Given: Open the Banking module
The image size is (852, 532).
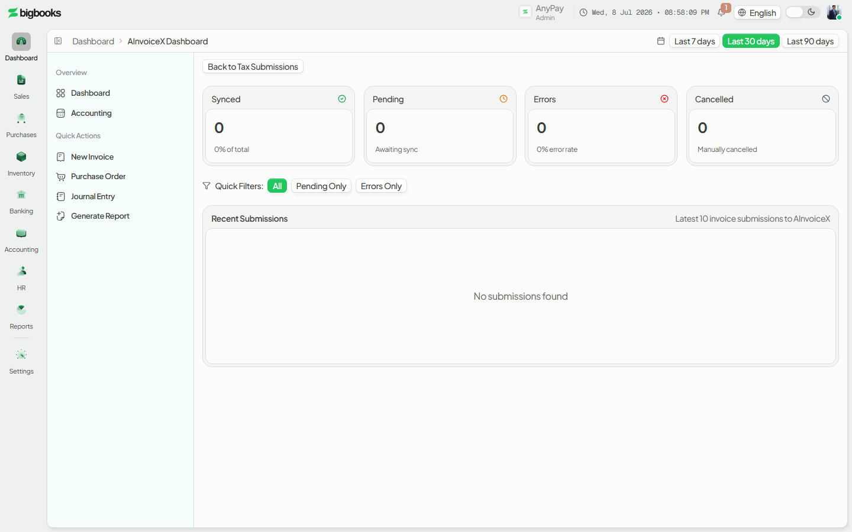Looking at the screenshot, I should [21, 201].
